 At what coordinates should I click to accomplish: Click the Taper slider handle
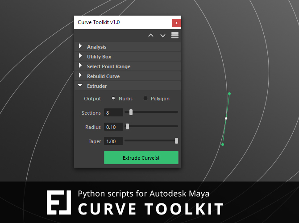click(x=177, y=141)
